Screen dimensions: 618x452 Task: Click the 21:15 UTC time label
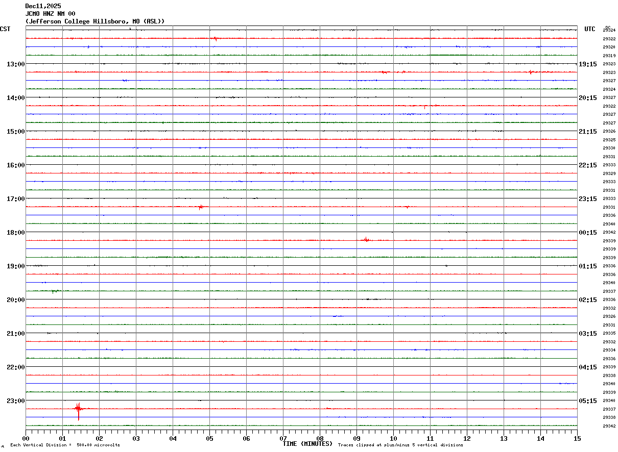587,131
